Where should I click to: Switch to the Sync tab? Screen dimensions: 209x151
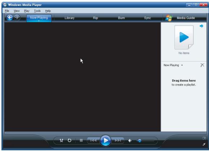tap(147, 18)
